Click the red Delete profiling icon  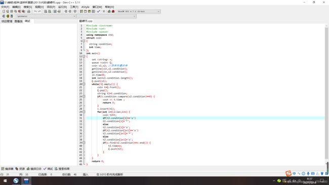(113, 11)
